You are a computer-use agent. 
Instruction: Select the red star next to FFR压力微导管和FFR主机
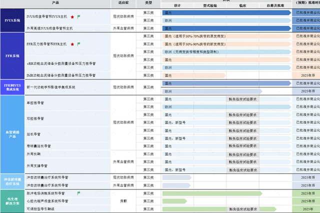tap(72, 44)
